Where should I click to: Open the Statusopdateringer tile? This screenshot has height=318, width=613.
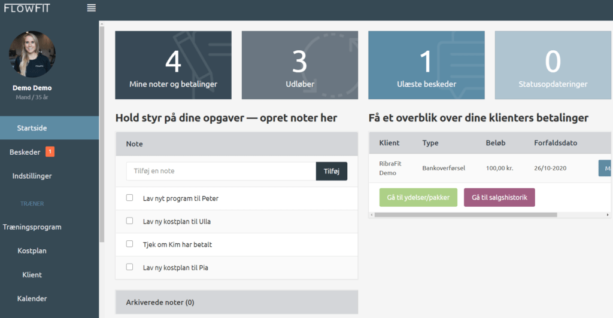553,65
